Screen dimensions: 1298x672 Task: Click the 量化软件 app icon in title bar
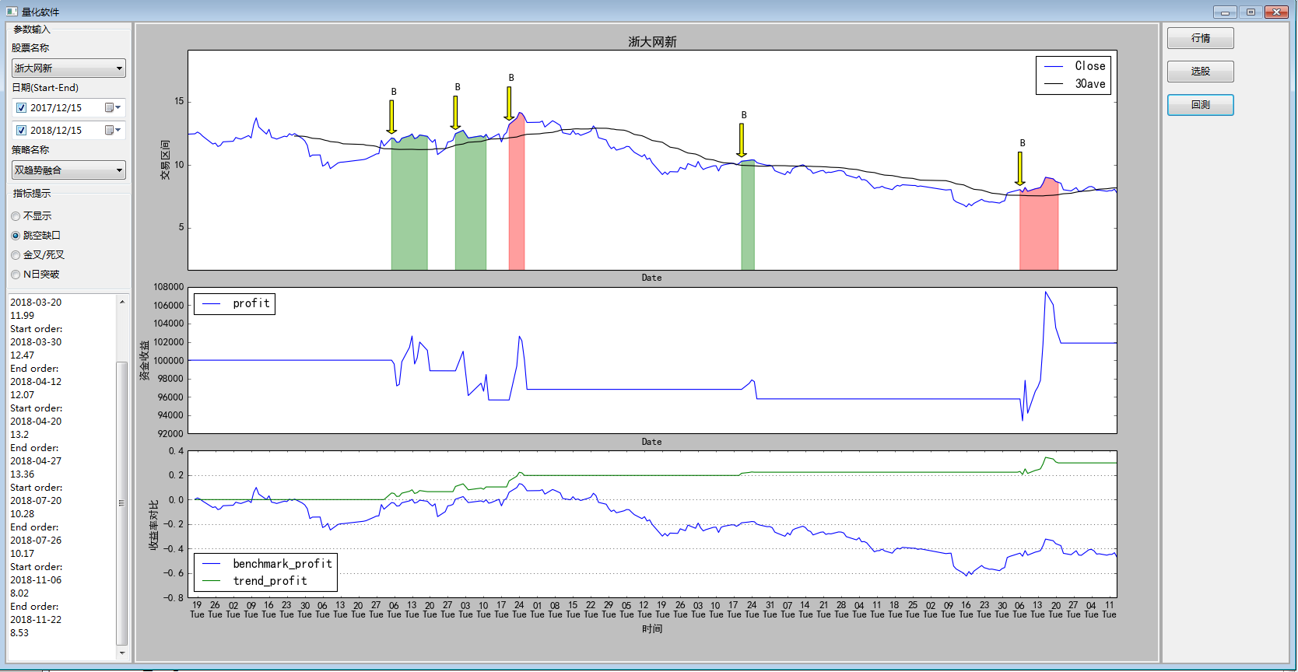12,12
